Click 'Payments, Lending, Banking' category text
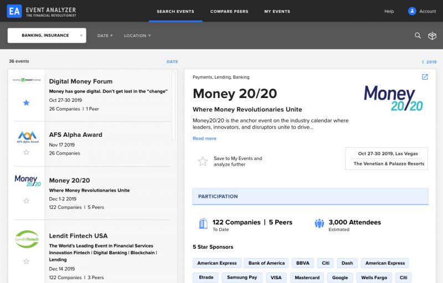The image size is (443, 283). click(221, 77)
